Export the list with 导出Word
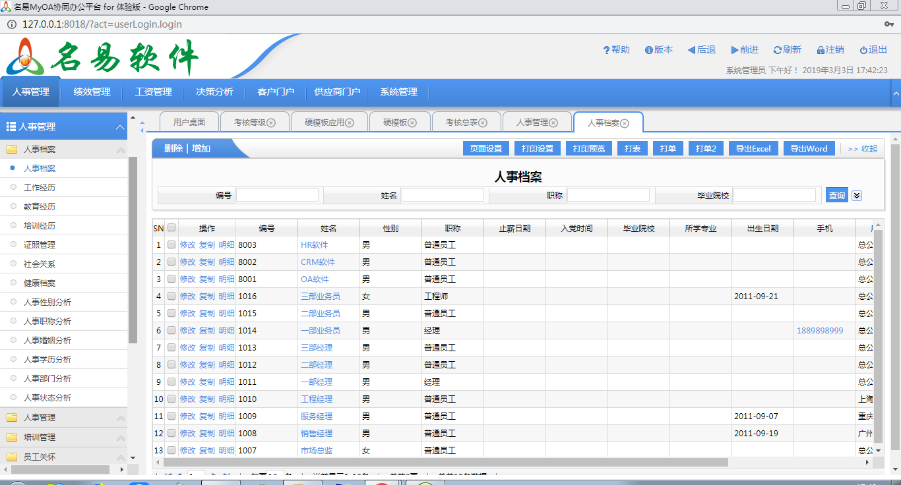This screenshot has height=485, width=901. pos(809,149)
